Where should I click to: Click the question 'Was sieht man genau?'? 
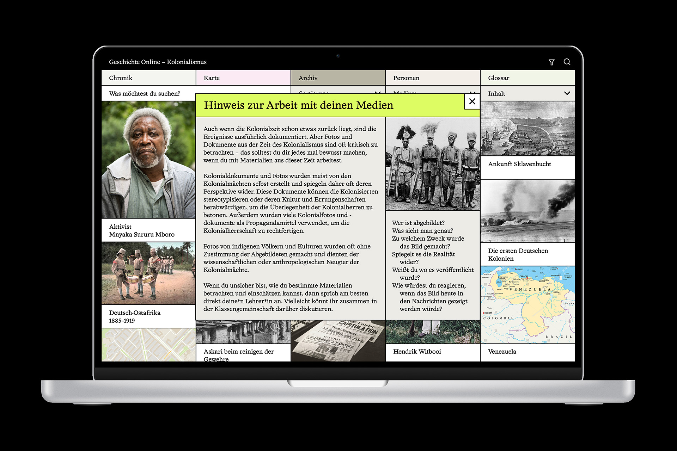pyautogui.click(x=422, y=230)
